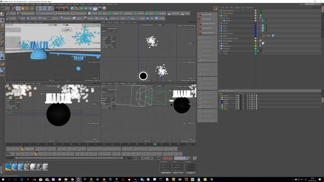Toggle the green checkmark on top object row

pos(260,11)
